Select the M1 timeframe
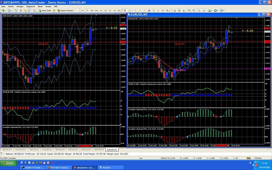 tap(83, 10)
